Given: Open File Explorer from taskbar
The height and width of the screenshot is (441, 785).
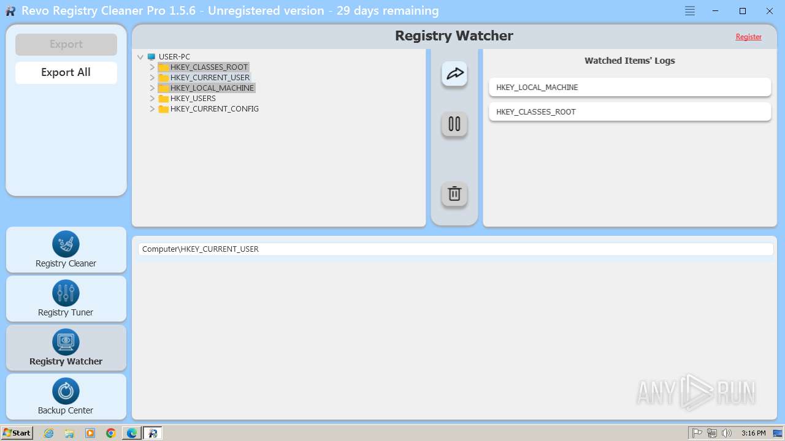Looking at the screenshot, I should (69, 433).
